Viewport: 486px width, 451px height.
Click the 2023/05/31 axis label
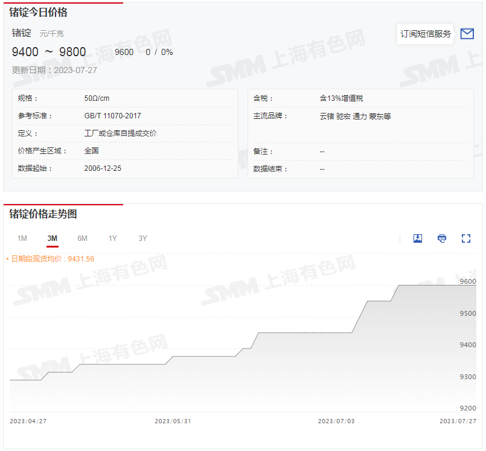pos(173,422)
